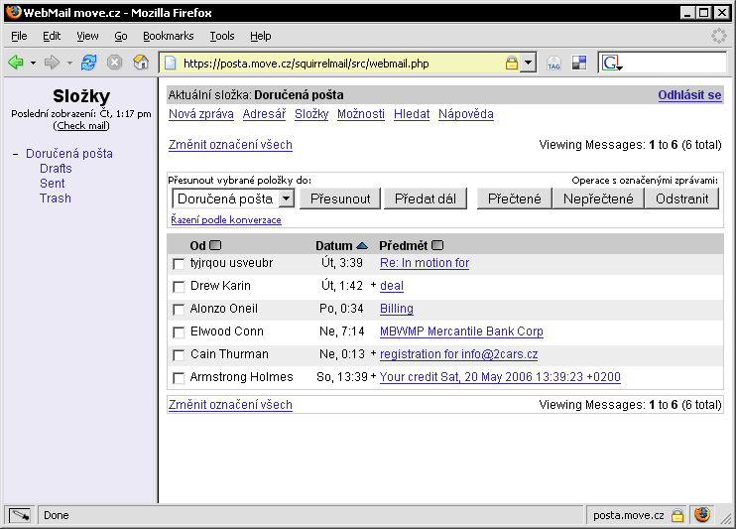
Task: Click Řazení podle konverzace link
Action: point(226,220)
